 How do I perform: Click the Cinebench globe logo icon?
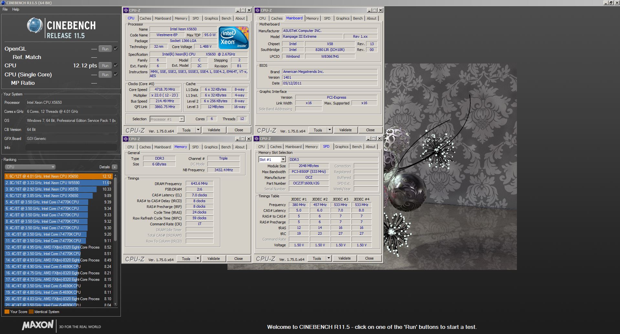(x=35, y=25)
